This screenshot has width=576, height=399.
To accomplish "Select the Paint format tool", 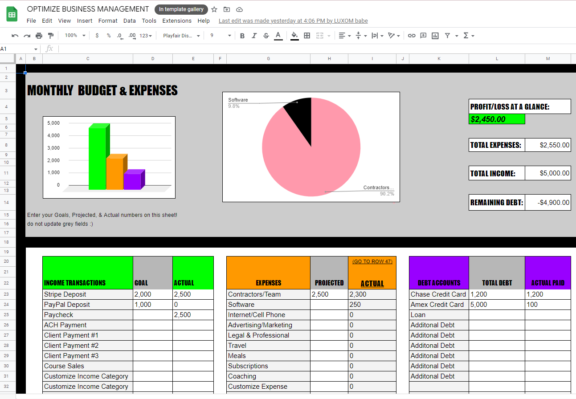I will (50, 36).
